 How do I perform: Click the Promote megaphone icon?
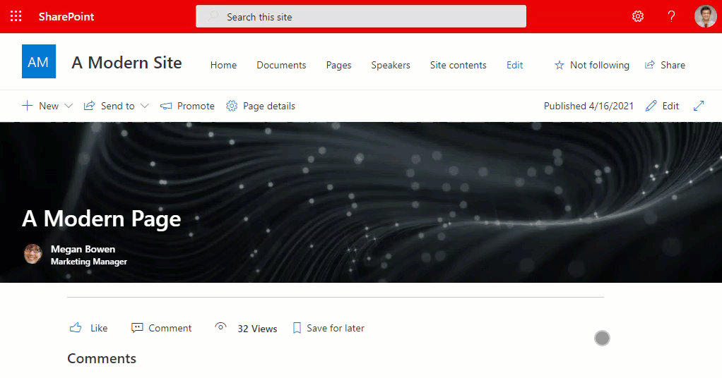(x=166, y=106)
